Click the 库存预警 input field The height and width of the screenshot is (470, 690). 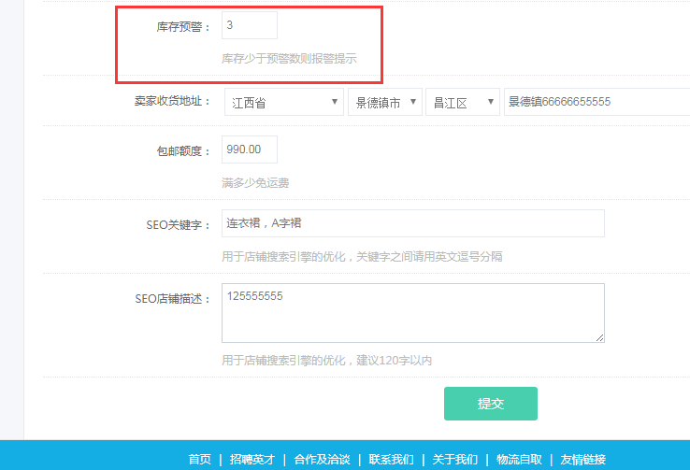(249, 26)
